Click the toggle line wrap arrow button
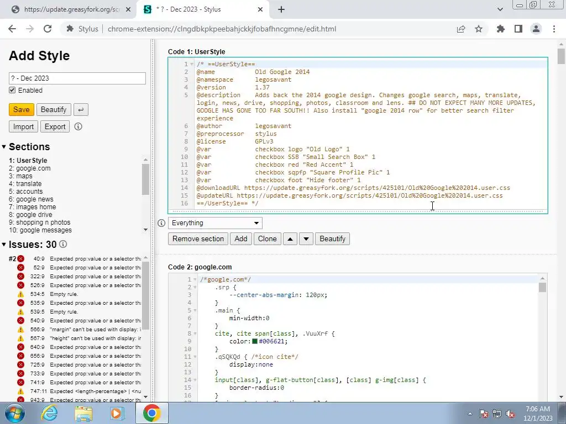This screenshot has width=566, height=424. click(81, 110)
